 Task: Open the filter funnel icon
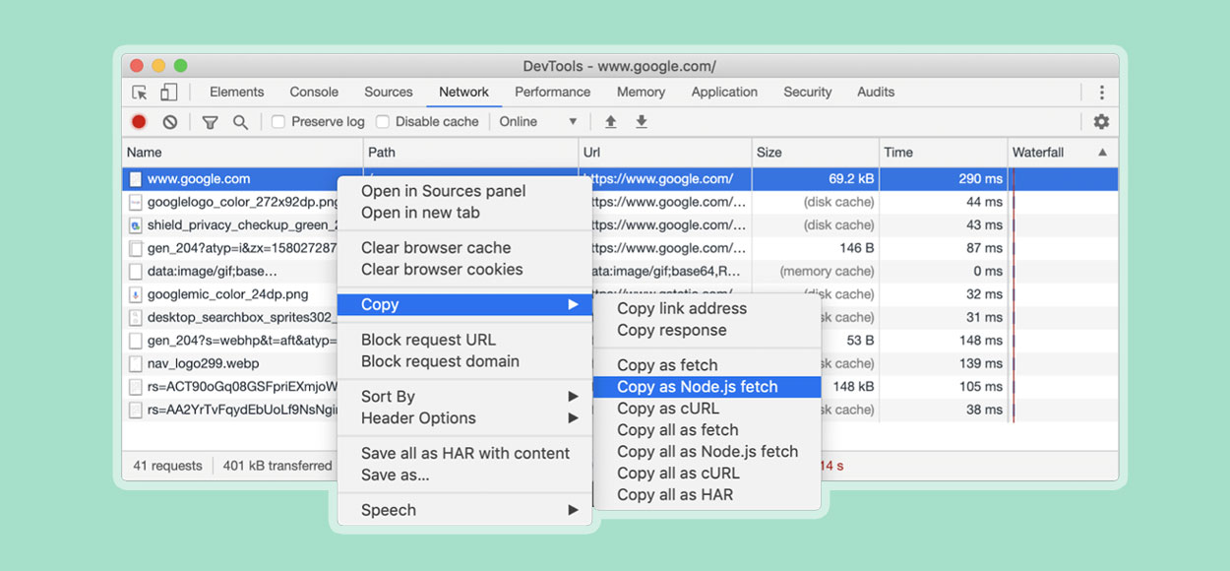(x=210, y=122)
